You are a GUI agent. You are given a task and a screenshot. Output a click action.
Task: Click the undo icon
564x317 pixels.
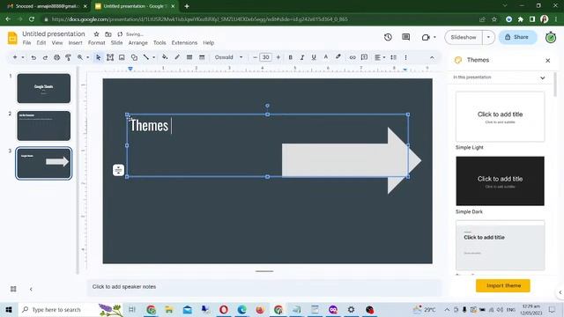coord(33,57)
